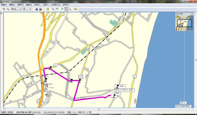This screenshot has height=115, width=197.
Task: Open the 搜尋(N) menu
Action: pos(20,5)
